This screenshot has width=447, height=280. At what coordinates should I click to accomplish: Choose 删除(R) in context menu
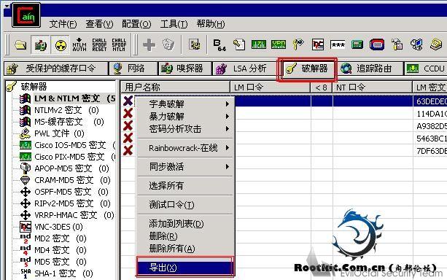coord(186,236)
